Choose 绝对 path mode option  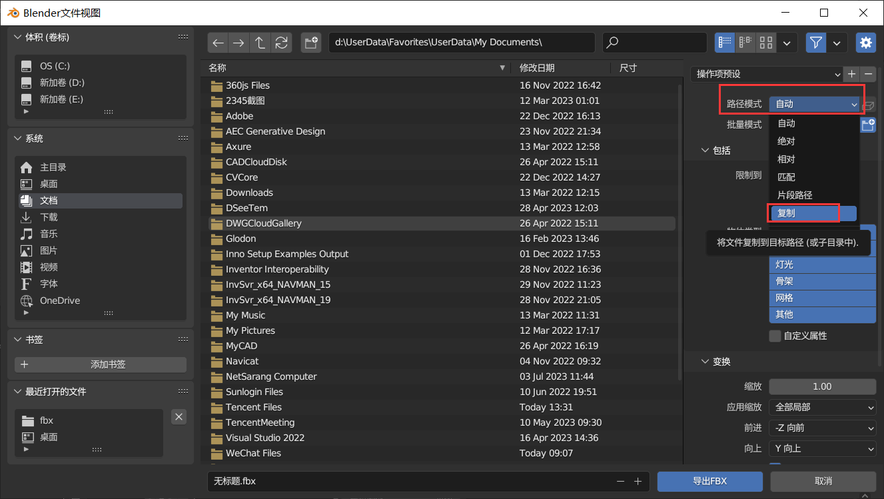pyautogui.click(x=813, y=141)
